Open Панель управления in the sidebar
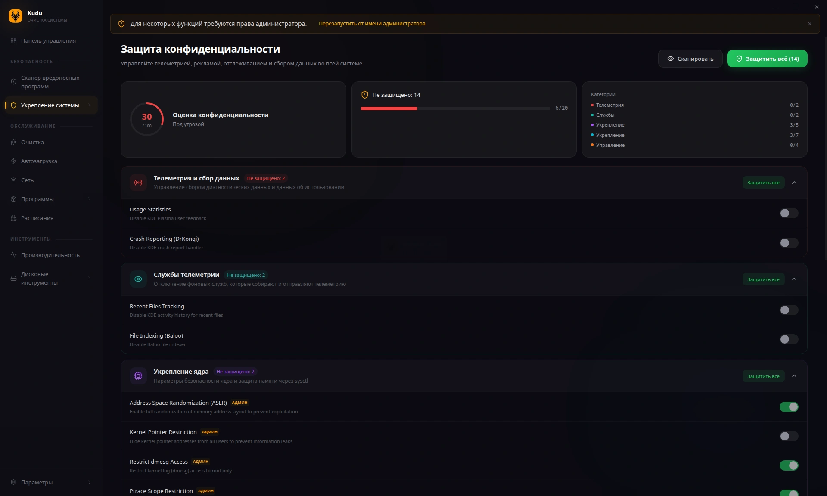 point(48,40)
